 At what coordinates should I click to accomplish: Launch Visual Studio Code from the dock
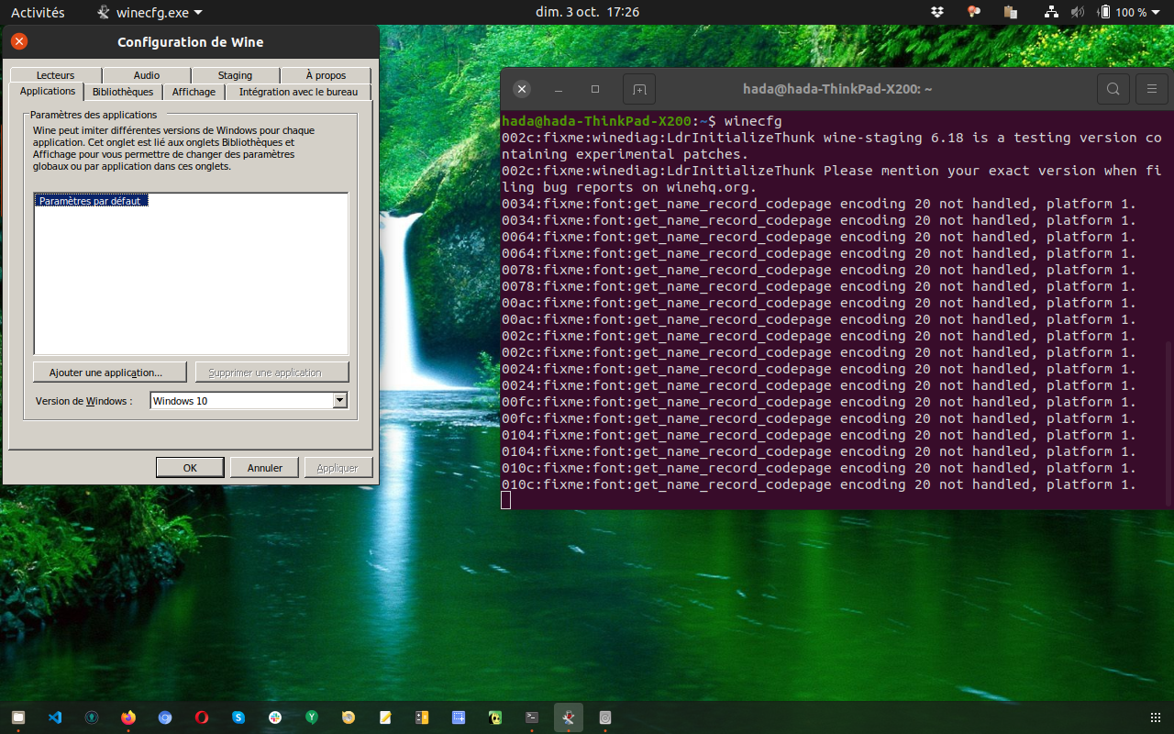[x=55, y=717]
